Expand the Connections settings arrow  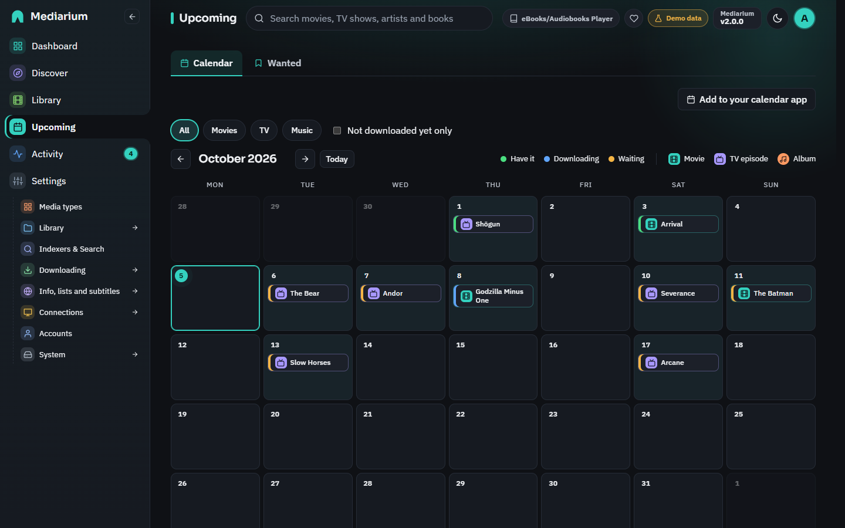pyautogui.click(x=135, y=312)
